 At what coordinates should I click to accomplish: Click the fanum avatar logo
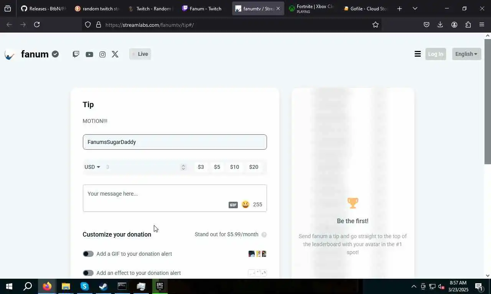[10, 54]
